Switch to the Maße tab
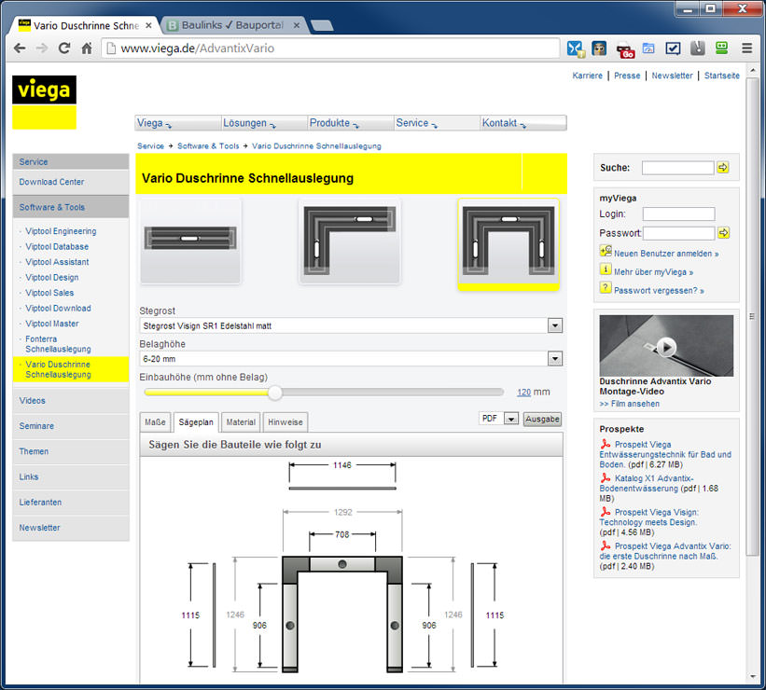This screenshot has height=690, width=766. (156, 422)
